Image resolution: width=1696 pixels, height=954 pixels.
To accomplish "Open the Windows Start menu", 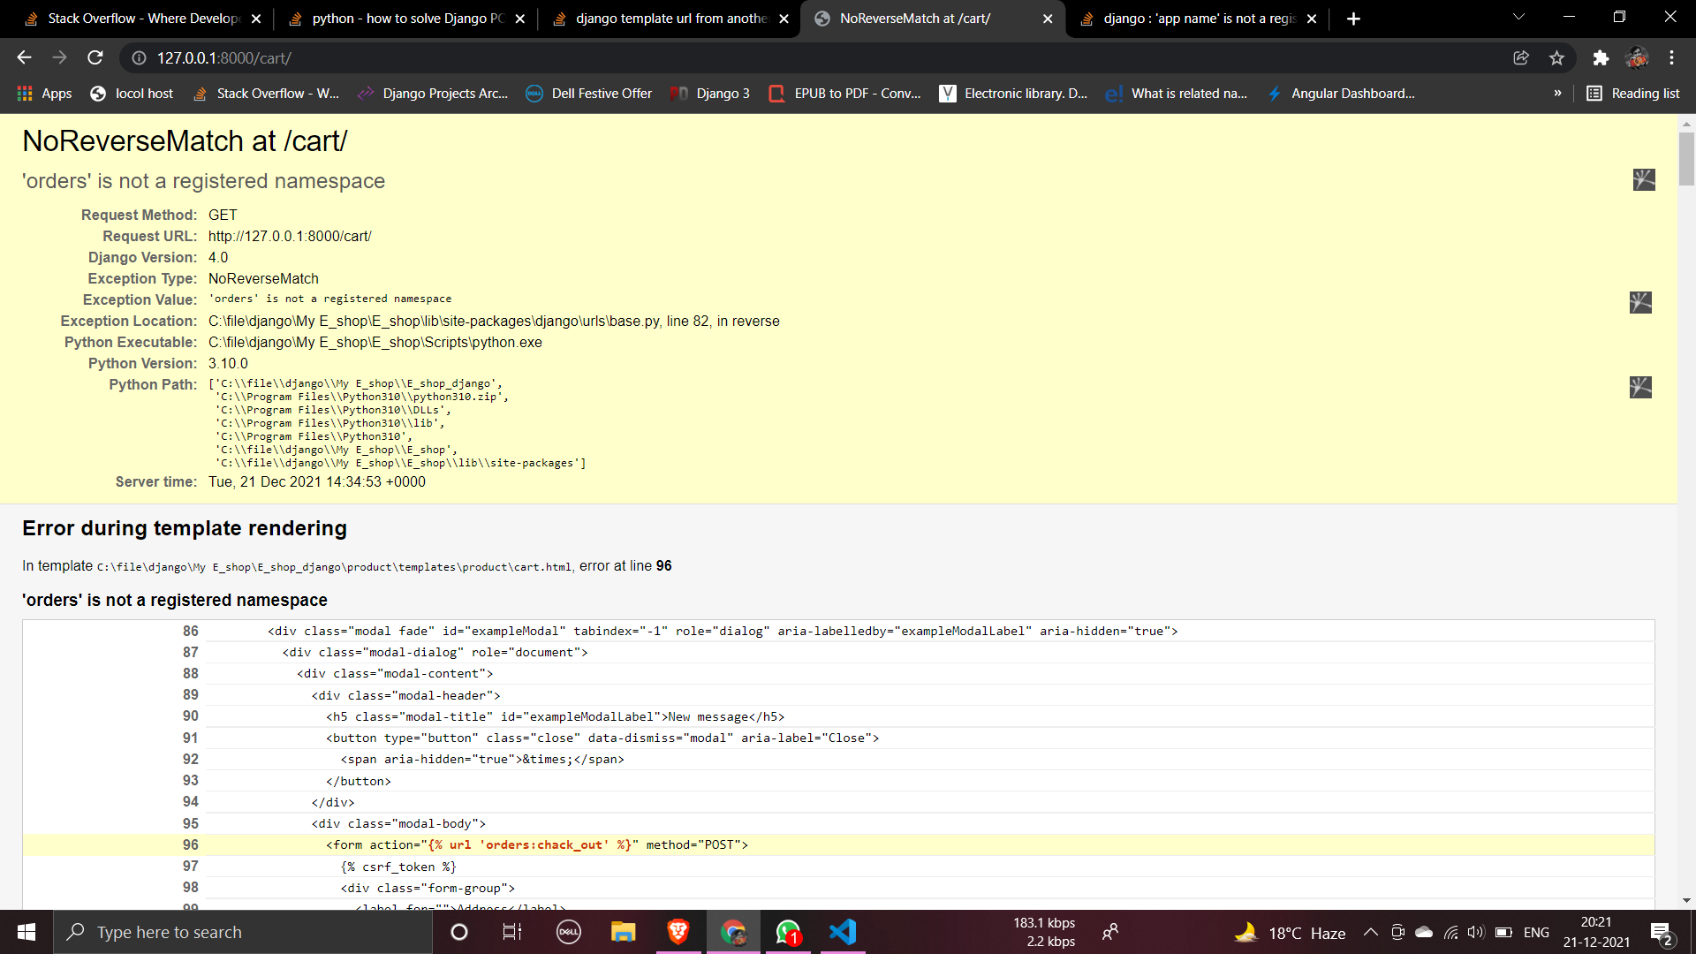I will point(26,932).
